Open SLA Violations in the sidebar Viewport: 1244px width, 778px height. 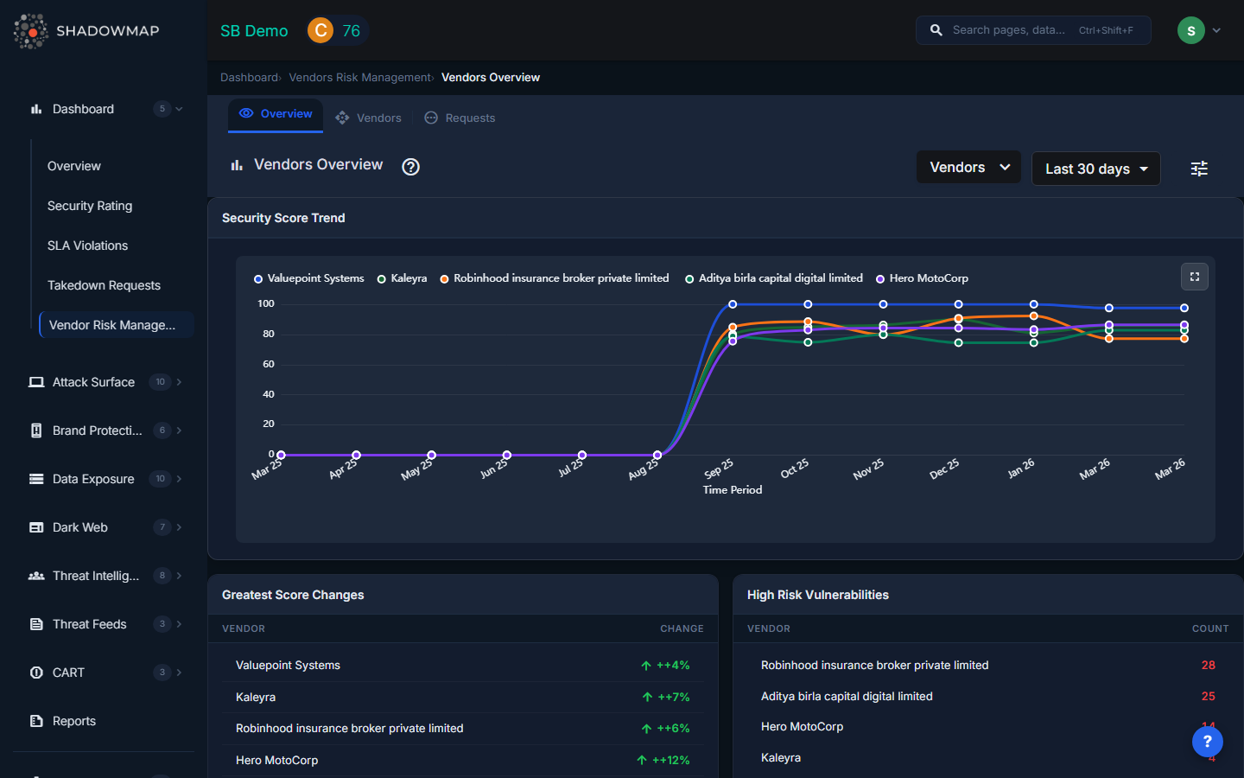pos(87,246)
